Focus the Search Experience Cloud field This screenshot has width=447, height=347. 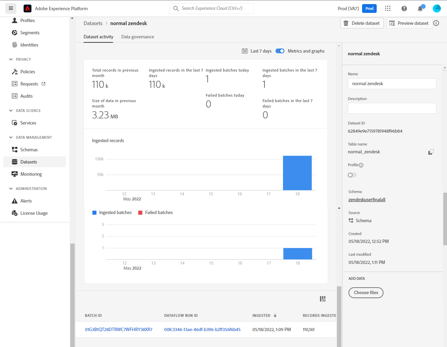(212, 8)
